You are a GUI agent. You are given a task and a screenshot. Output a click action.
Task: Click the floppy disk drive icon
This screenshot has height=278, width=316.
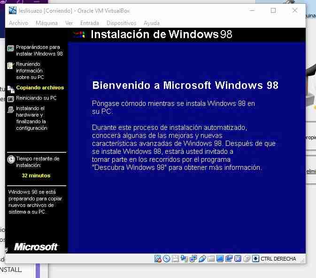click(175, 259)
